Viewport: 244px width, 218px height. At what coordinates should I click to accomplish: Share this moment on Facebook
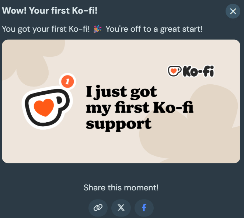pos(144,208)
